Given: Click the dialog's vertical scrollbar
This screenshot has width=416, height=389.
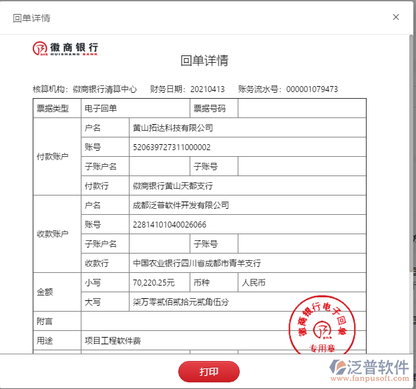Looking at the screenshot, I should pyautogui.click(x=411, y=153).
